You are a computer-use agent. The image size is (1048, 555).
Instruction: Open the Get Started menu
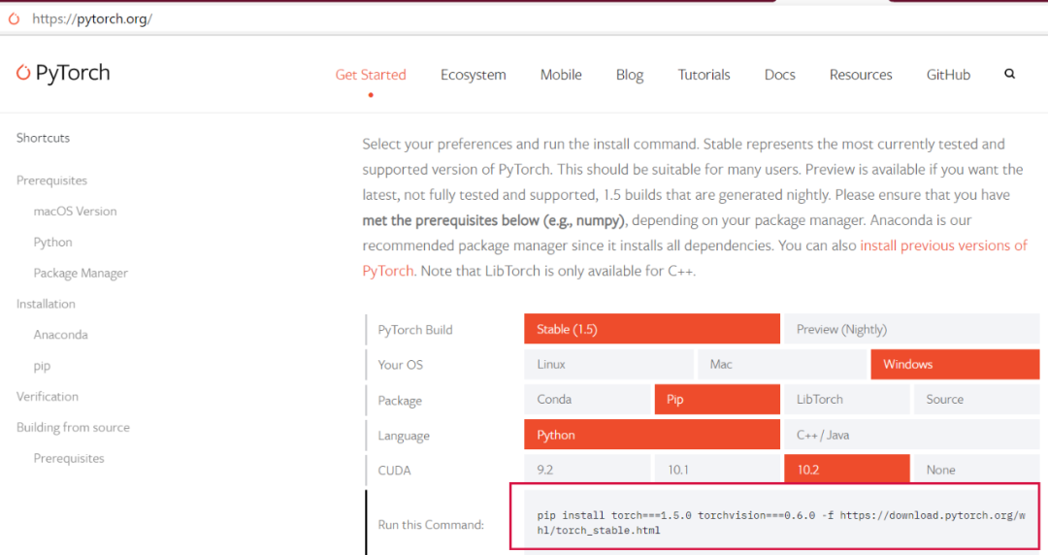click(x=371, y=74)
